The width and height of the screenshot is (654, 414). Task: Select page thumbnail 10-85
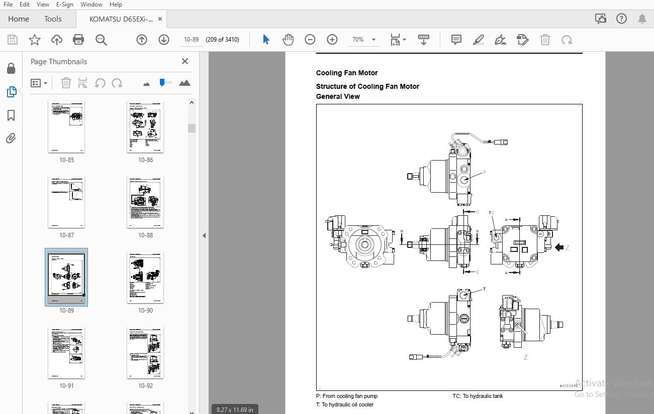66,127
